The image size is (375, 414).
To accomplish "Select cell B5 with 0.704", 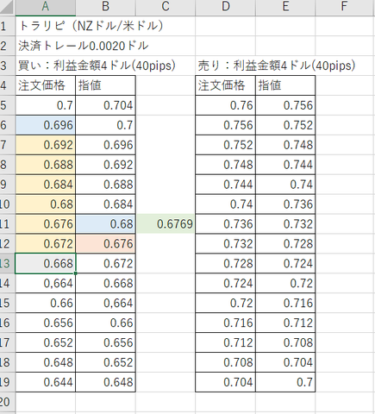I will click(x=105, y=105).
